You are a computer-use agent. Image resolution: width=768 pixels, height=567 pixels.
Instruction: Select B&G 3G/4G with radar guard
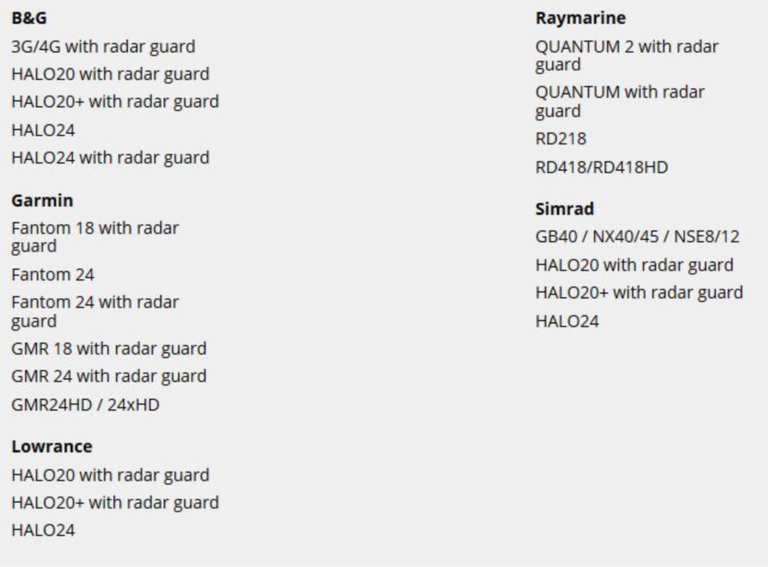click(x=103, y=47)
